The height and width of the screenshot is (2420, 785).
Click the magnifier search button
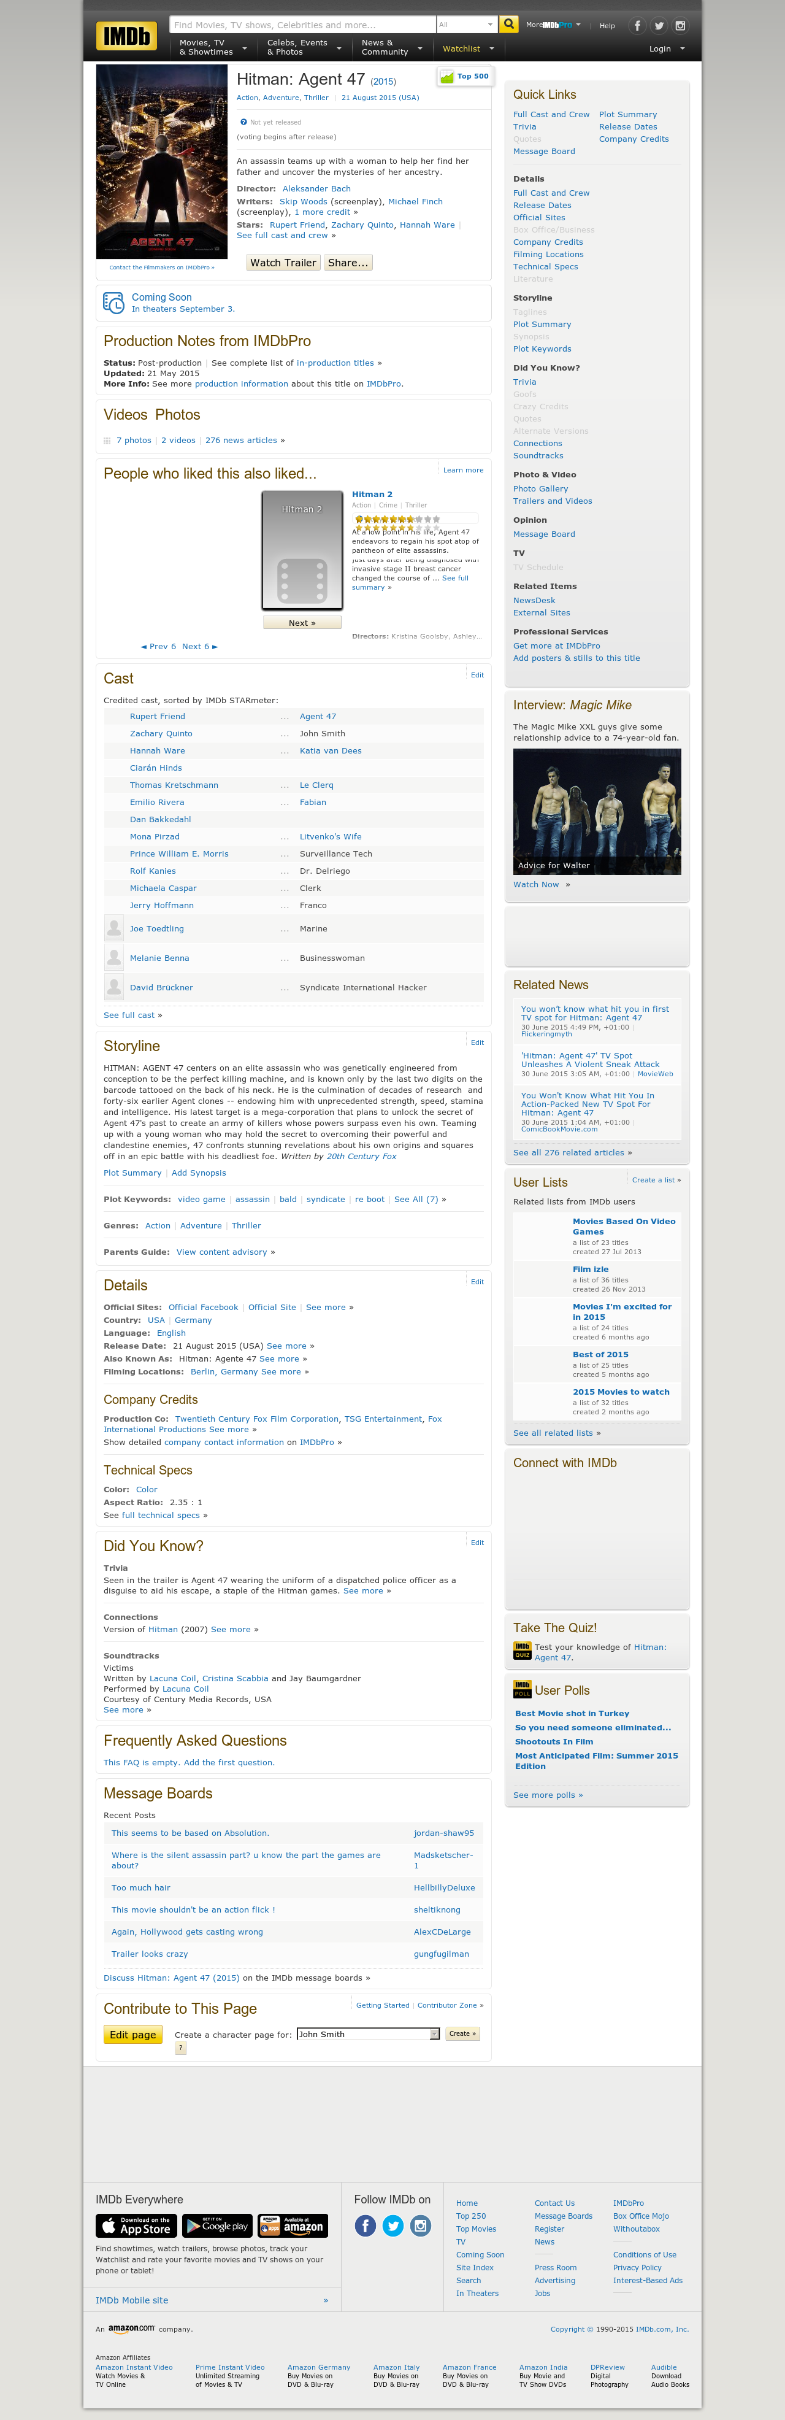pos(508,25)
